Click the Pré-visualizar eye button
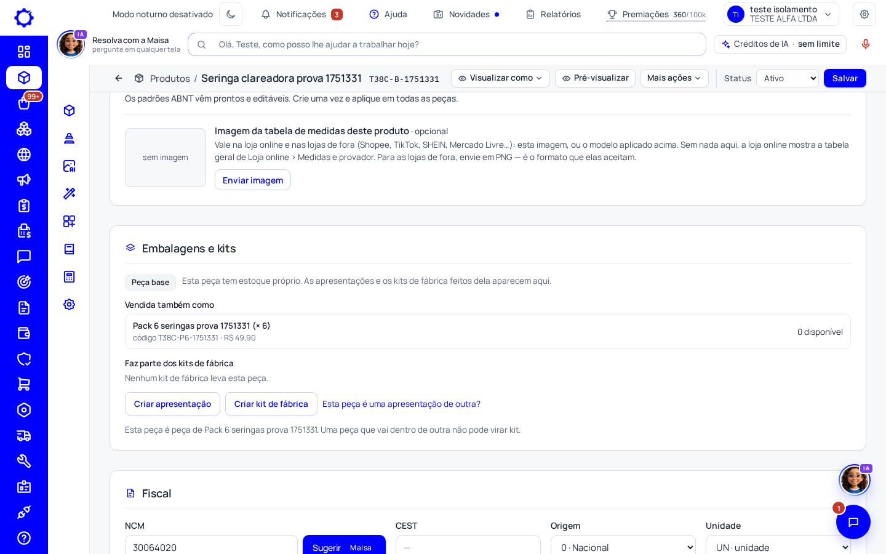Image resolution: width=886 pixels, height=554 pixels. 595,78
